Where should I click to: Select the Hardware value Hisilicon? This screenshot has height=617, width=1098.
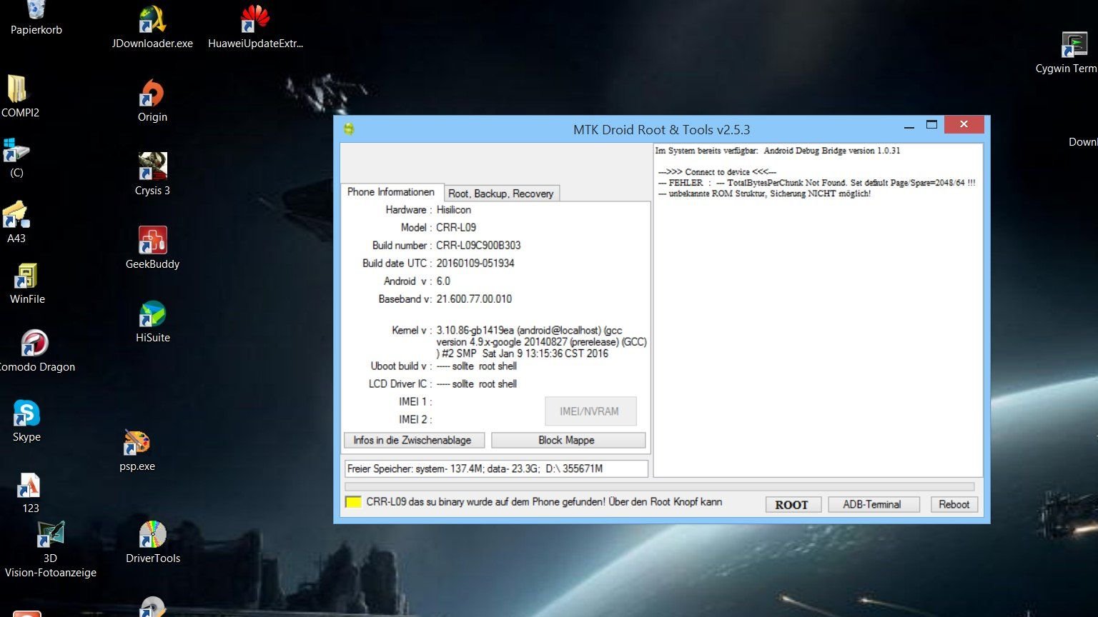(454, 209)
